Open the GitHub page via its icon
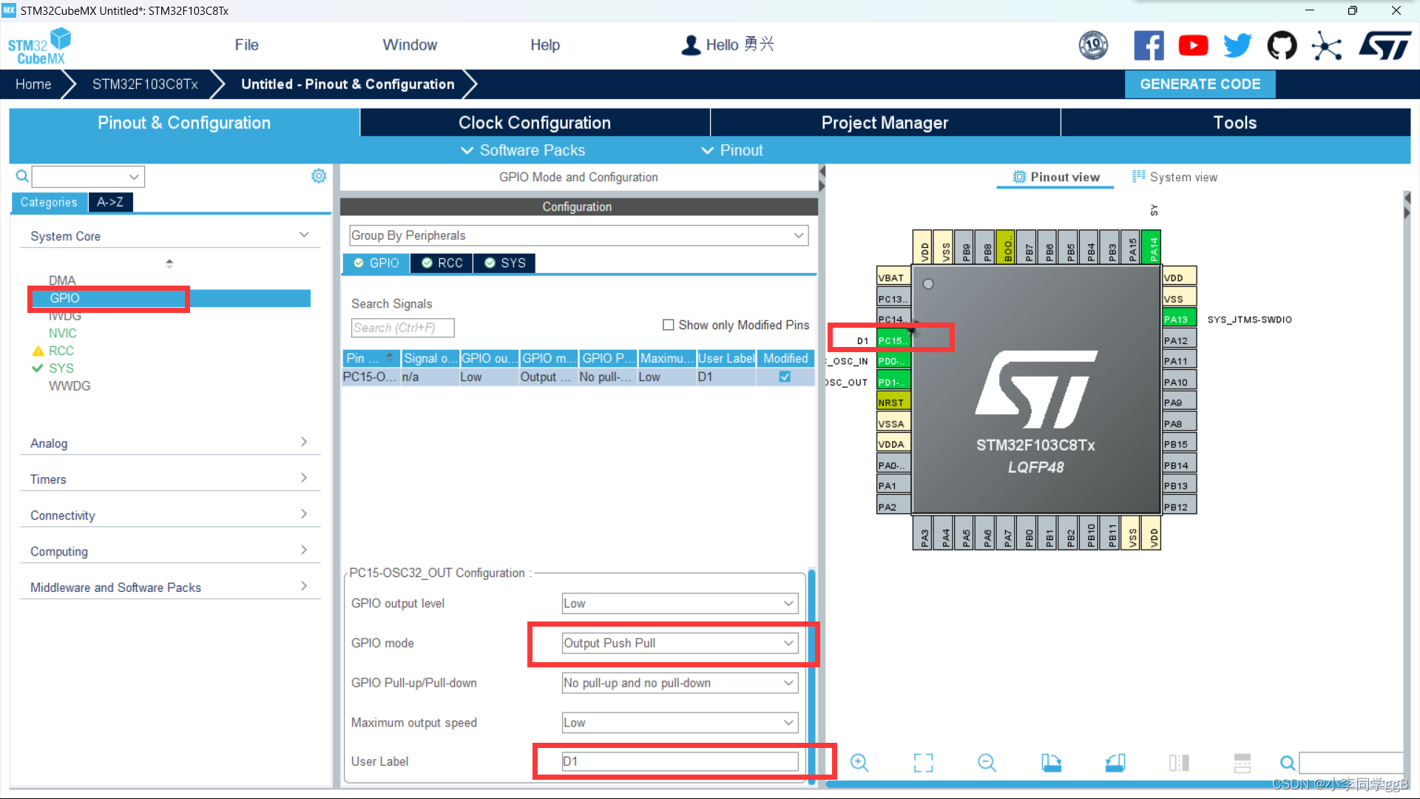 pyautogui.click(x=1282, y=45)
